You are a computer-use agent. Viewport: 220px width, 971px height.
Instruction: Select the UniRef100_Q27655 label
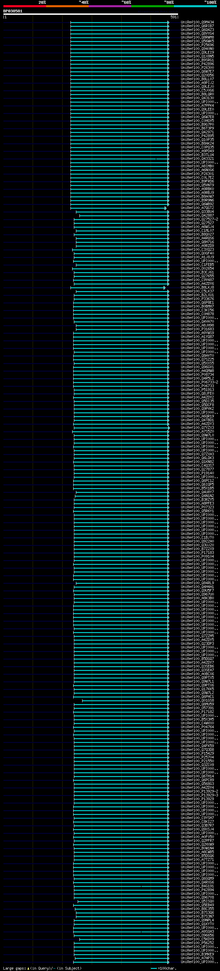click(197, 276)
